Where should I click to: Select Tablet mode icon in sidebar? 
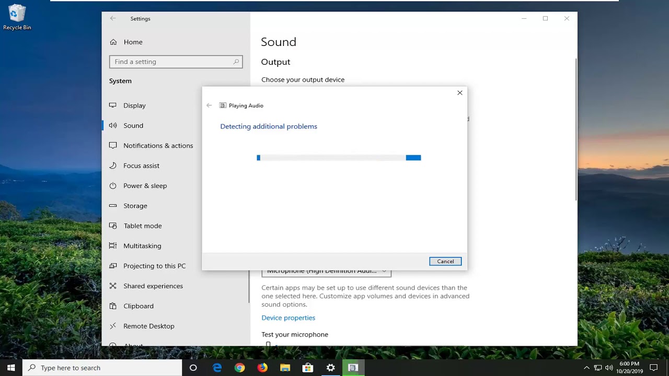point(113,226)
